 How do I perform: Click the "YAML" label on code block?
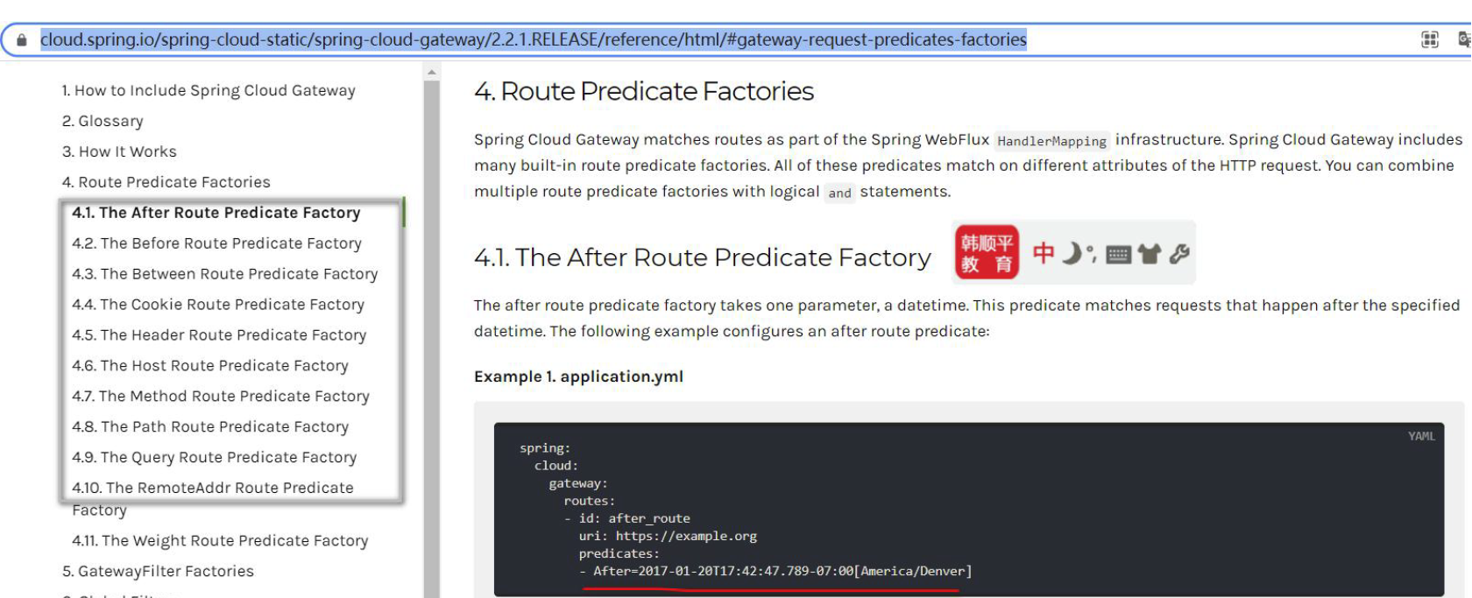point(1421,436)
